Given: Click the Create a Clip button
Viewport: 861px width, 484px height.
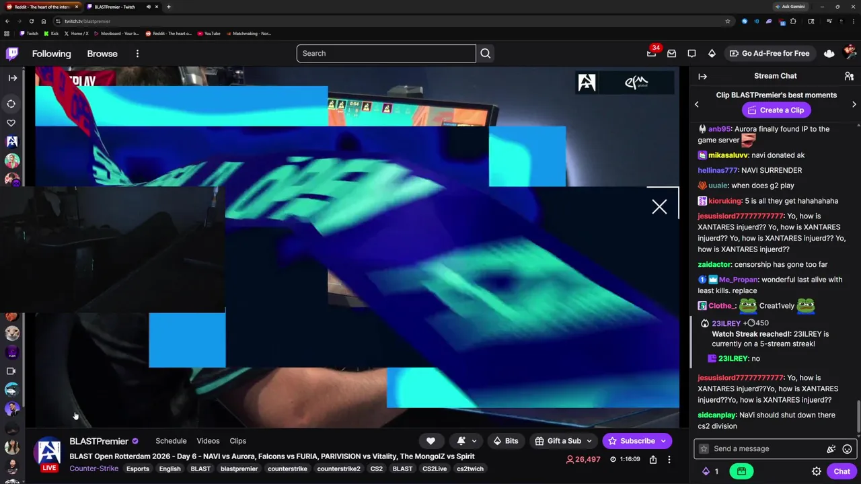Looking at the screenshot, I should click(x=776, y=110).
